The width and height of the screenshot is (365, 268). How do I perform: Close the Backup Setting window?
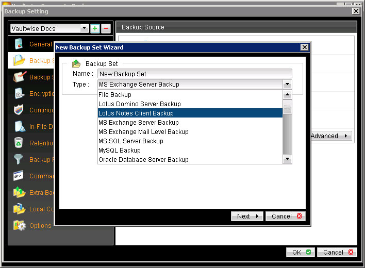pyautogui.click(x=356, y=11)
